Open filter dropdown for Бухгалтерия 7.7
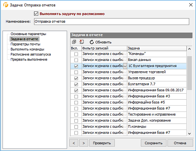The image size is (196, 151). pos(125,84)
